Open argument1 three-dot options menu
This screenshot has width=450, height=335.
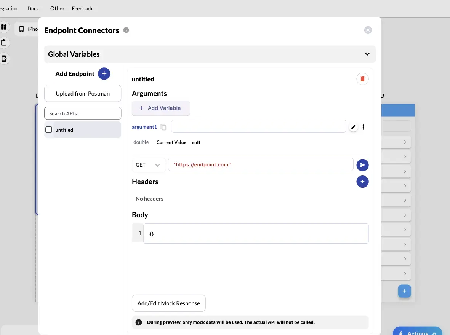(364, 127)
